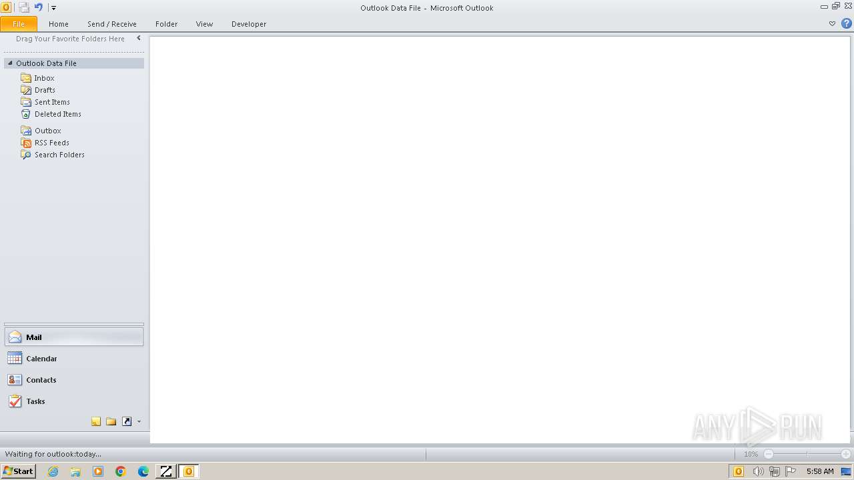The height and width of the screenshot is (480, 854).
Task: Click the Send/Receive All Folders quick access icon
Action: click(x=24, y=7)
